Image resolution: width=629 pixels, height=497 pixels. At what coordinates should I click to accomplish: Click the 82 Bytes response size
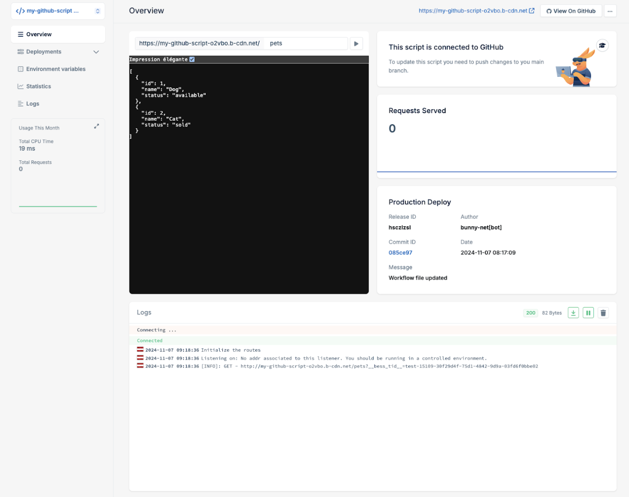pyautogui.click(x=552, y=313)
